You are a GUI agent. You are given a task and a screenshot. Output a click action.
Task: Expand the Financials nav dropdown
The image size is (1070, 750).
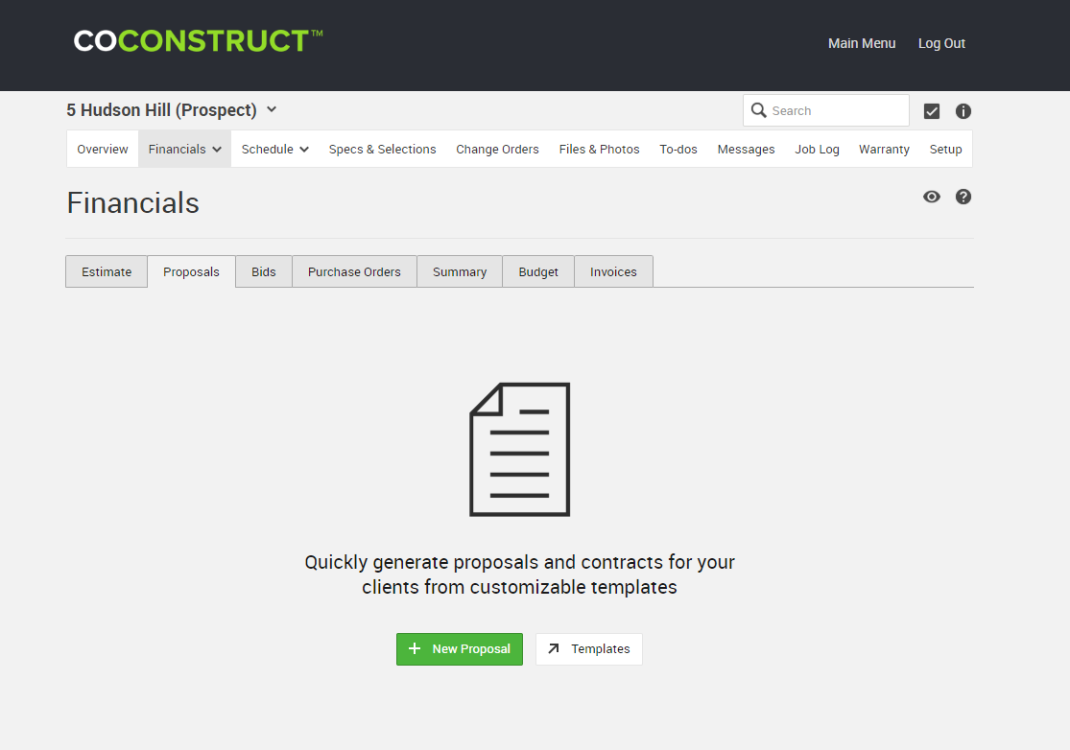click(x=184, y=150)
